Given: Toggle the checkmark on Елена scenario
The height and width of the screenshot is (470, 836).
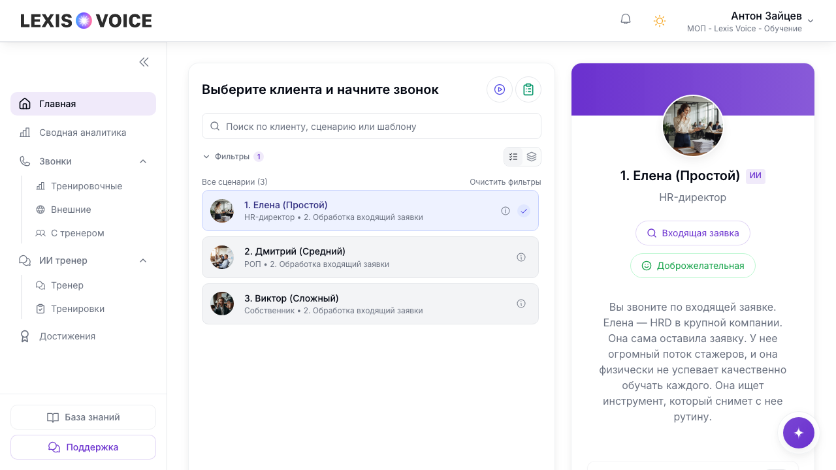Looking at the screenshot, I should click(524, 211).
